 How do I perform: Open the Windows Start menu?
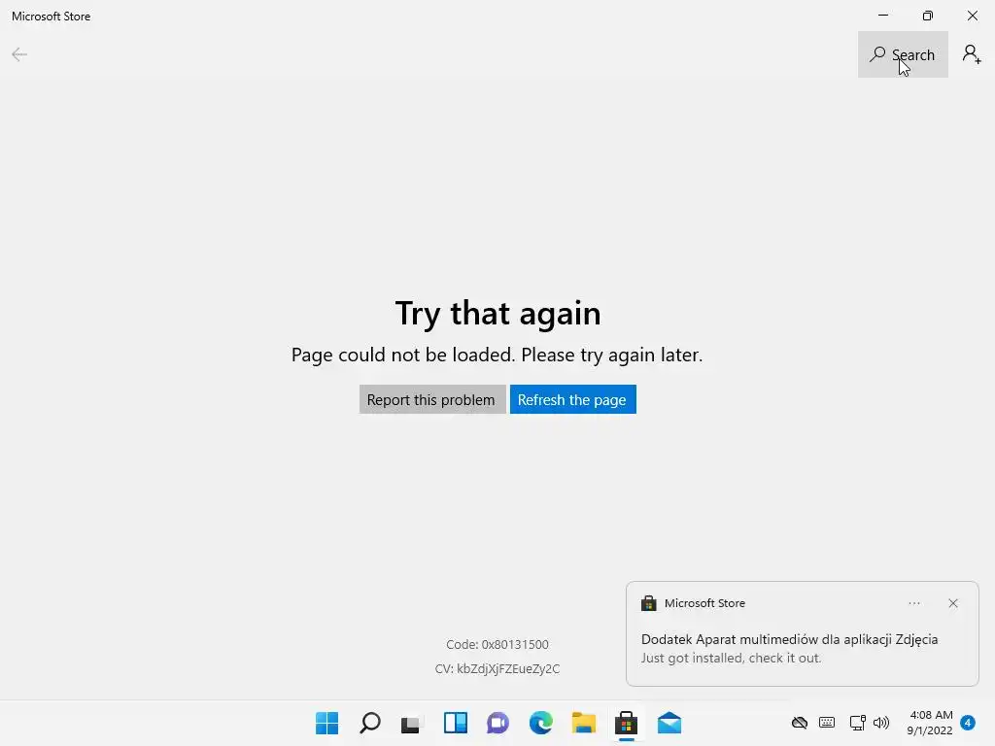click(x=326, y=723)
